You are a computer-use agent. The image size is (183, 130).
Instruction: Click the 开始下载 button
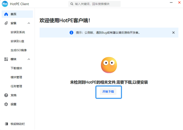[x=108, y=92]
